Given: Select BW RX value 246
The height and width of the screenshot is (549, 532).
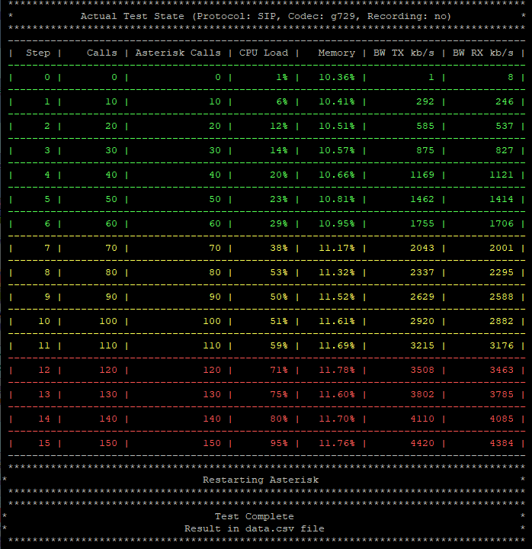Looking at the screenshot, I should point(505,101).
